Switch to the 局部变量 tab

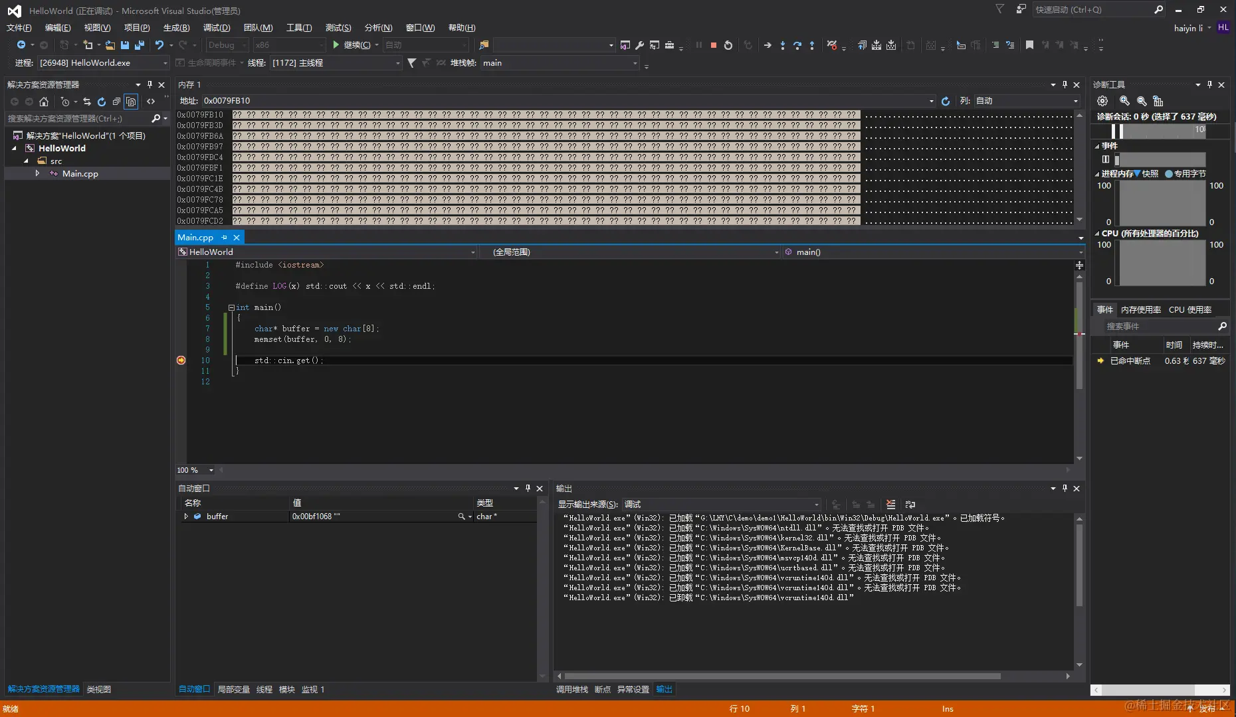(x=233, y=689)
